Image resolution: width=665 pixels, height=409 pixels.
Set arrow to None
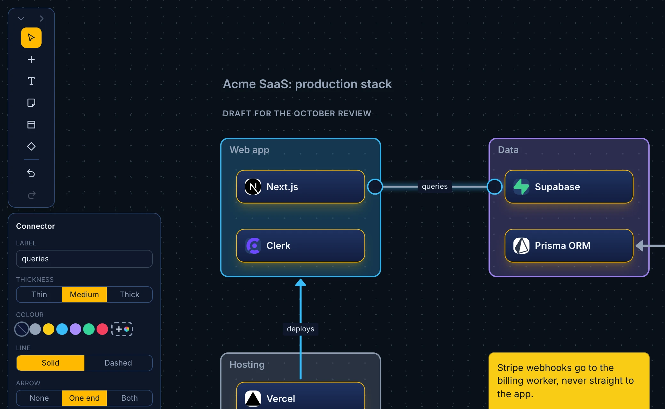point(39,398)
